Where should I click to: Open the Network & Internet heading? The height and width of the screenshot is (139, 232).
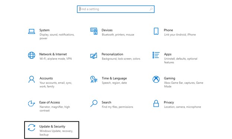(x=53, y=54)
